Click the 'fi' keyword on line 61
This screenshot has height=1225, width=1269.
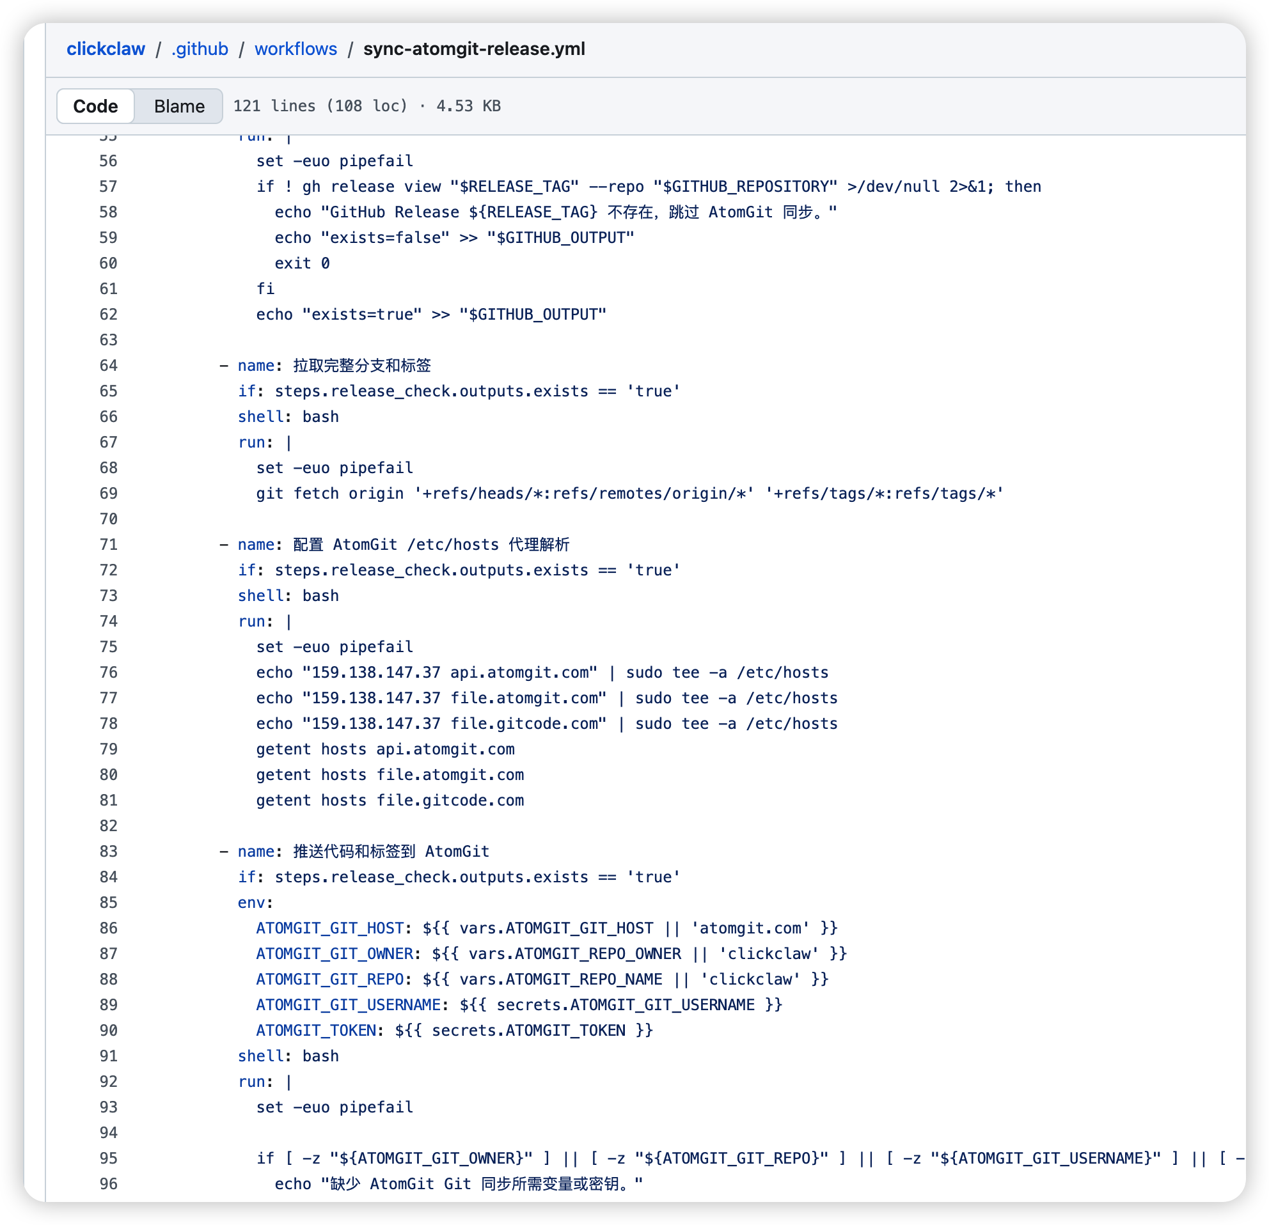[265, 289]
